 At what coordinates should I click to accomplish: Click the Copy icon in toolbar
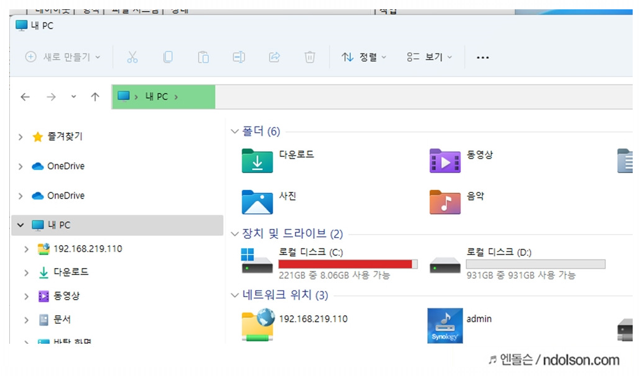point(168,57)
